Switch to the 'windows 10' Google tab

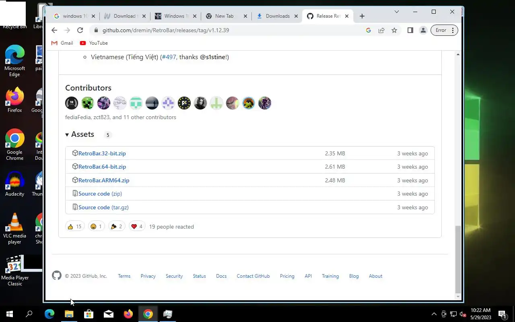[x=75, y=16]
